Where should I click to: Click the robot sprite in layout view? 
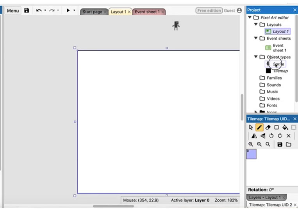coord(176,26)
